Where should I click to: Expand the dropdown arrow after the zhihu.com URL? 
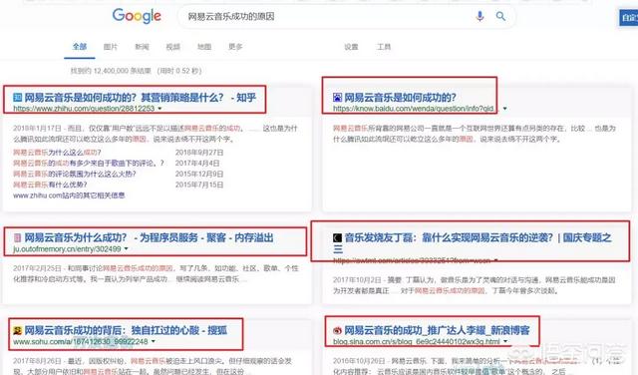pos(159,109)
